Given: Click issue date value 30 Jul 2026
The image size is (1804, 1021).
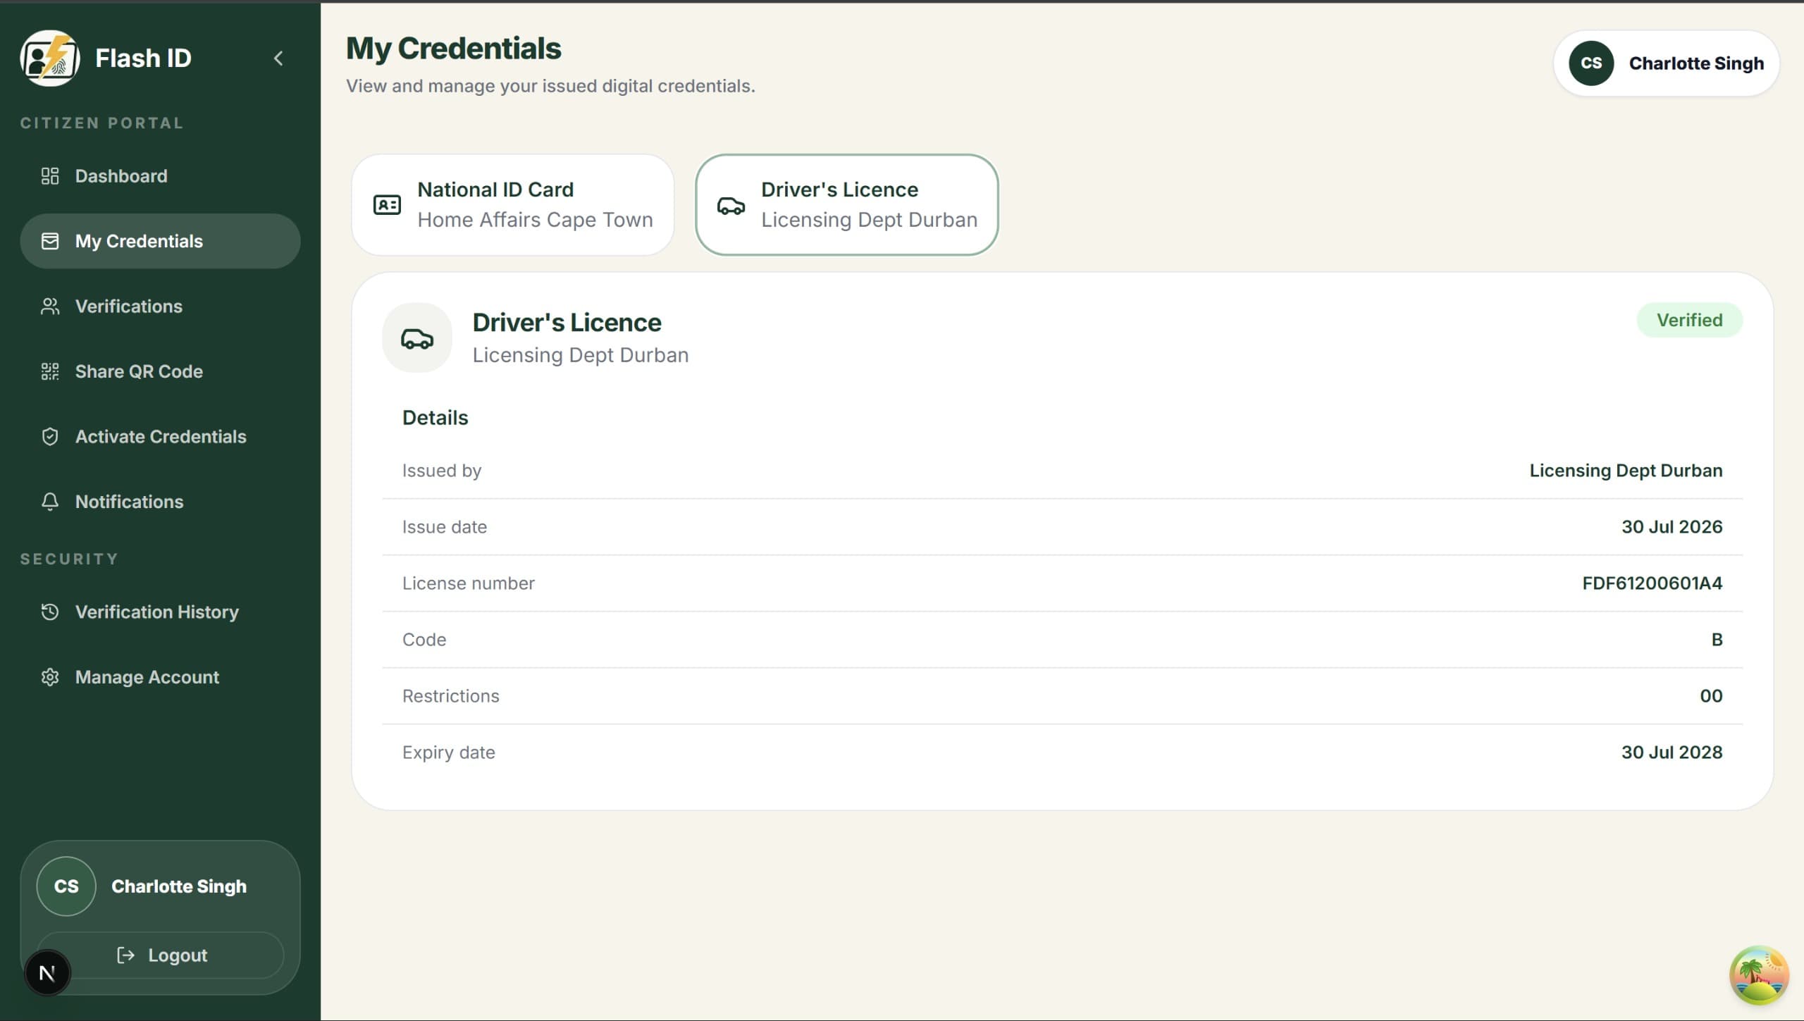Looking at the screenshot, I should [1672, 527].
